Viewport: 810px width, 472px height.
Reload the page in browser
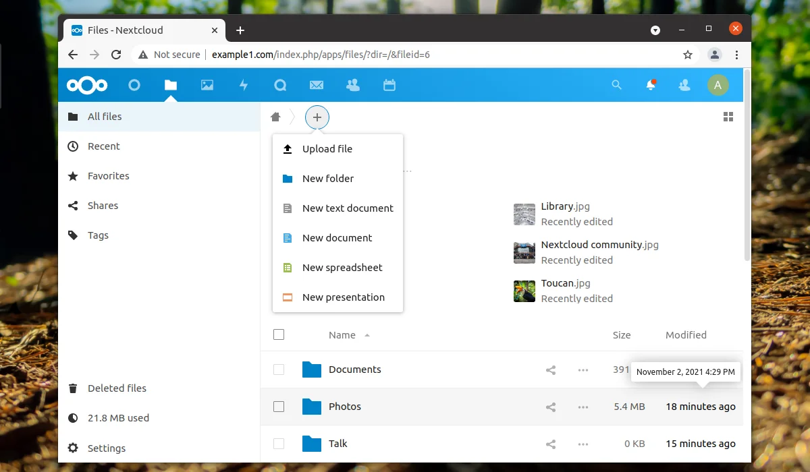coord(116,55)
